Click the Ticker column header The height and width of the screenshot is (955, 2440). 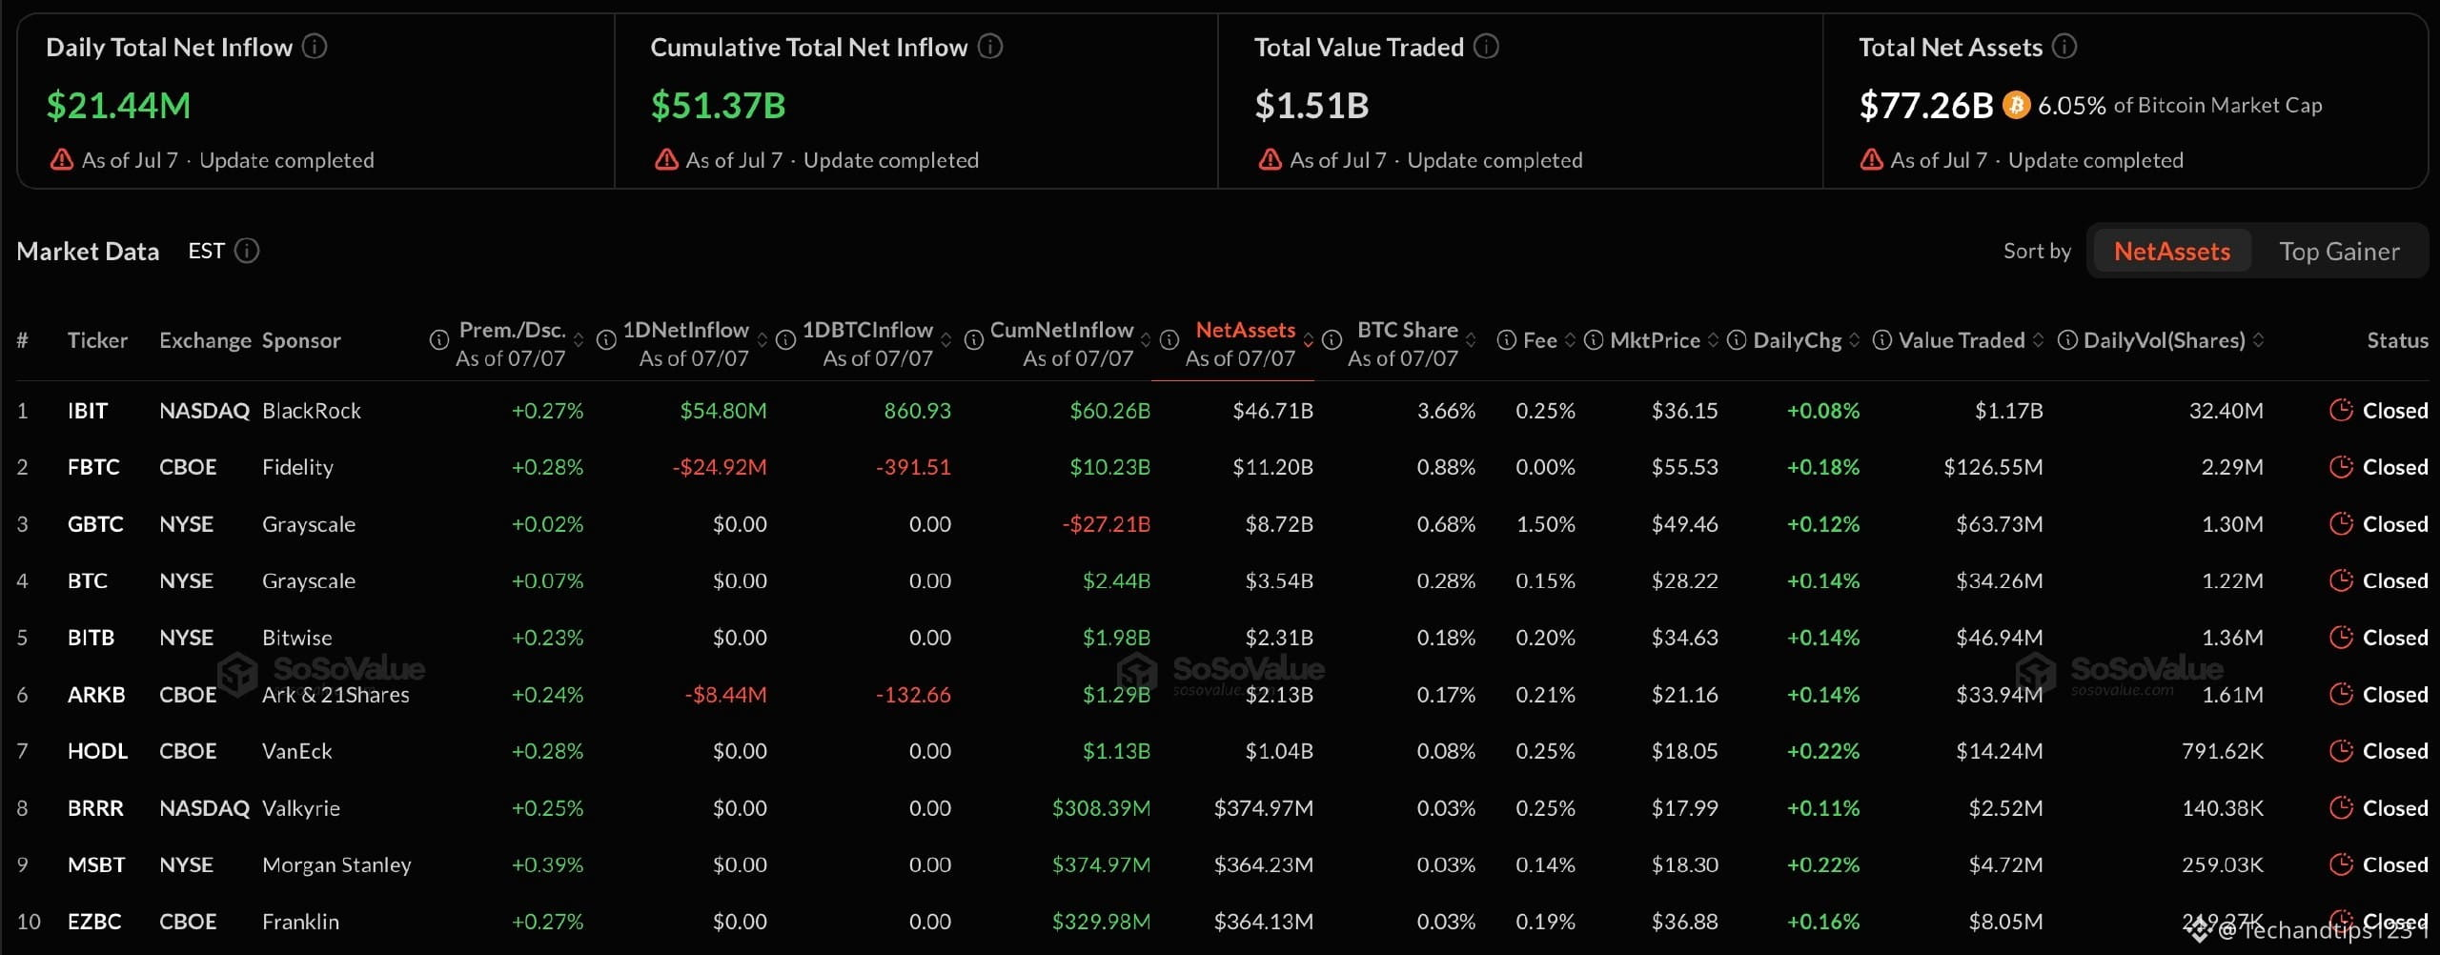[x=97, y=340]
